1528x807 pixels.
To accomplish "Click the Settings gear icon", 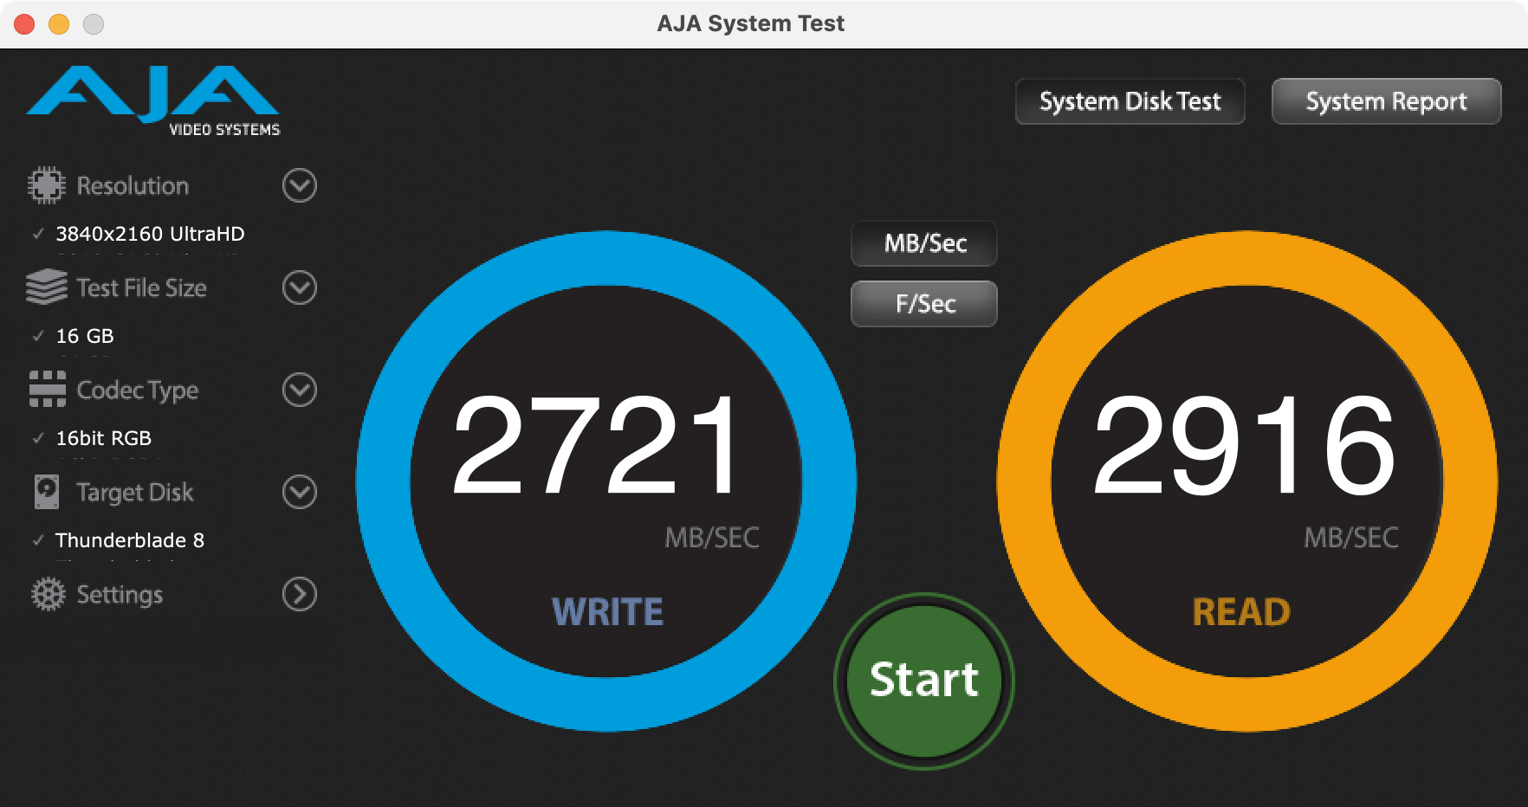I will point(48,595).
